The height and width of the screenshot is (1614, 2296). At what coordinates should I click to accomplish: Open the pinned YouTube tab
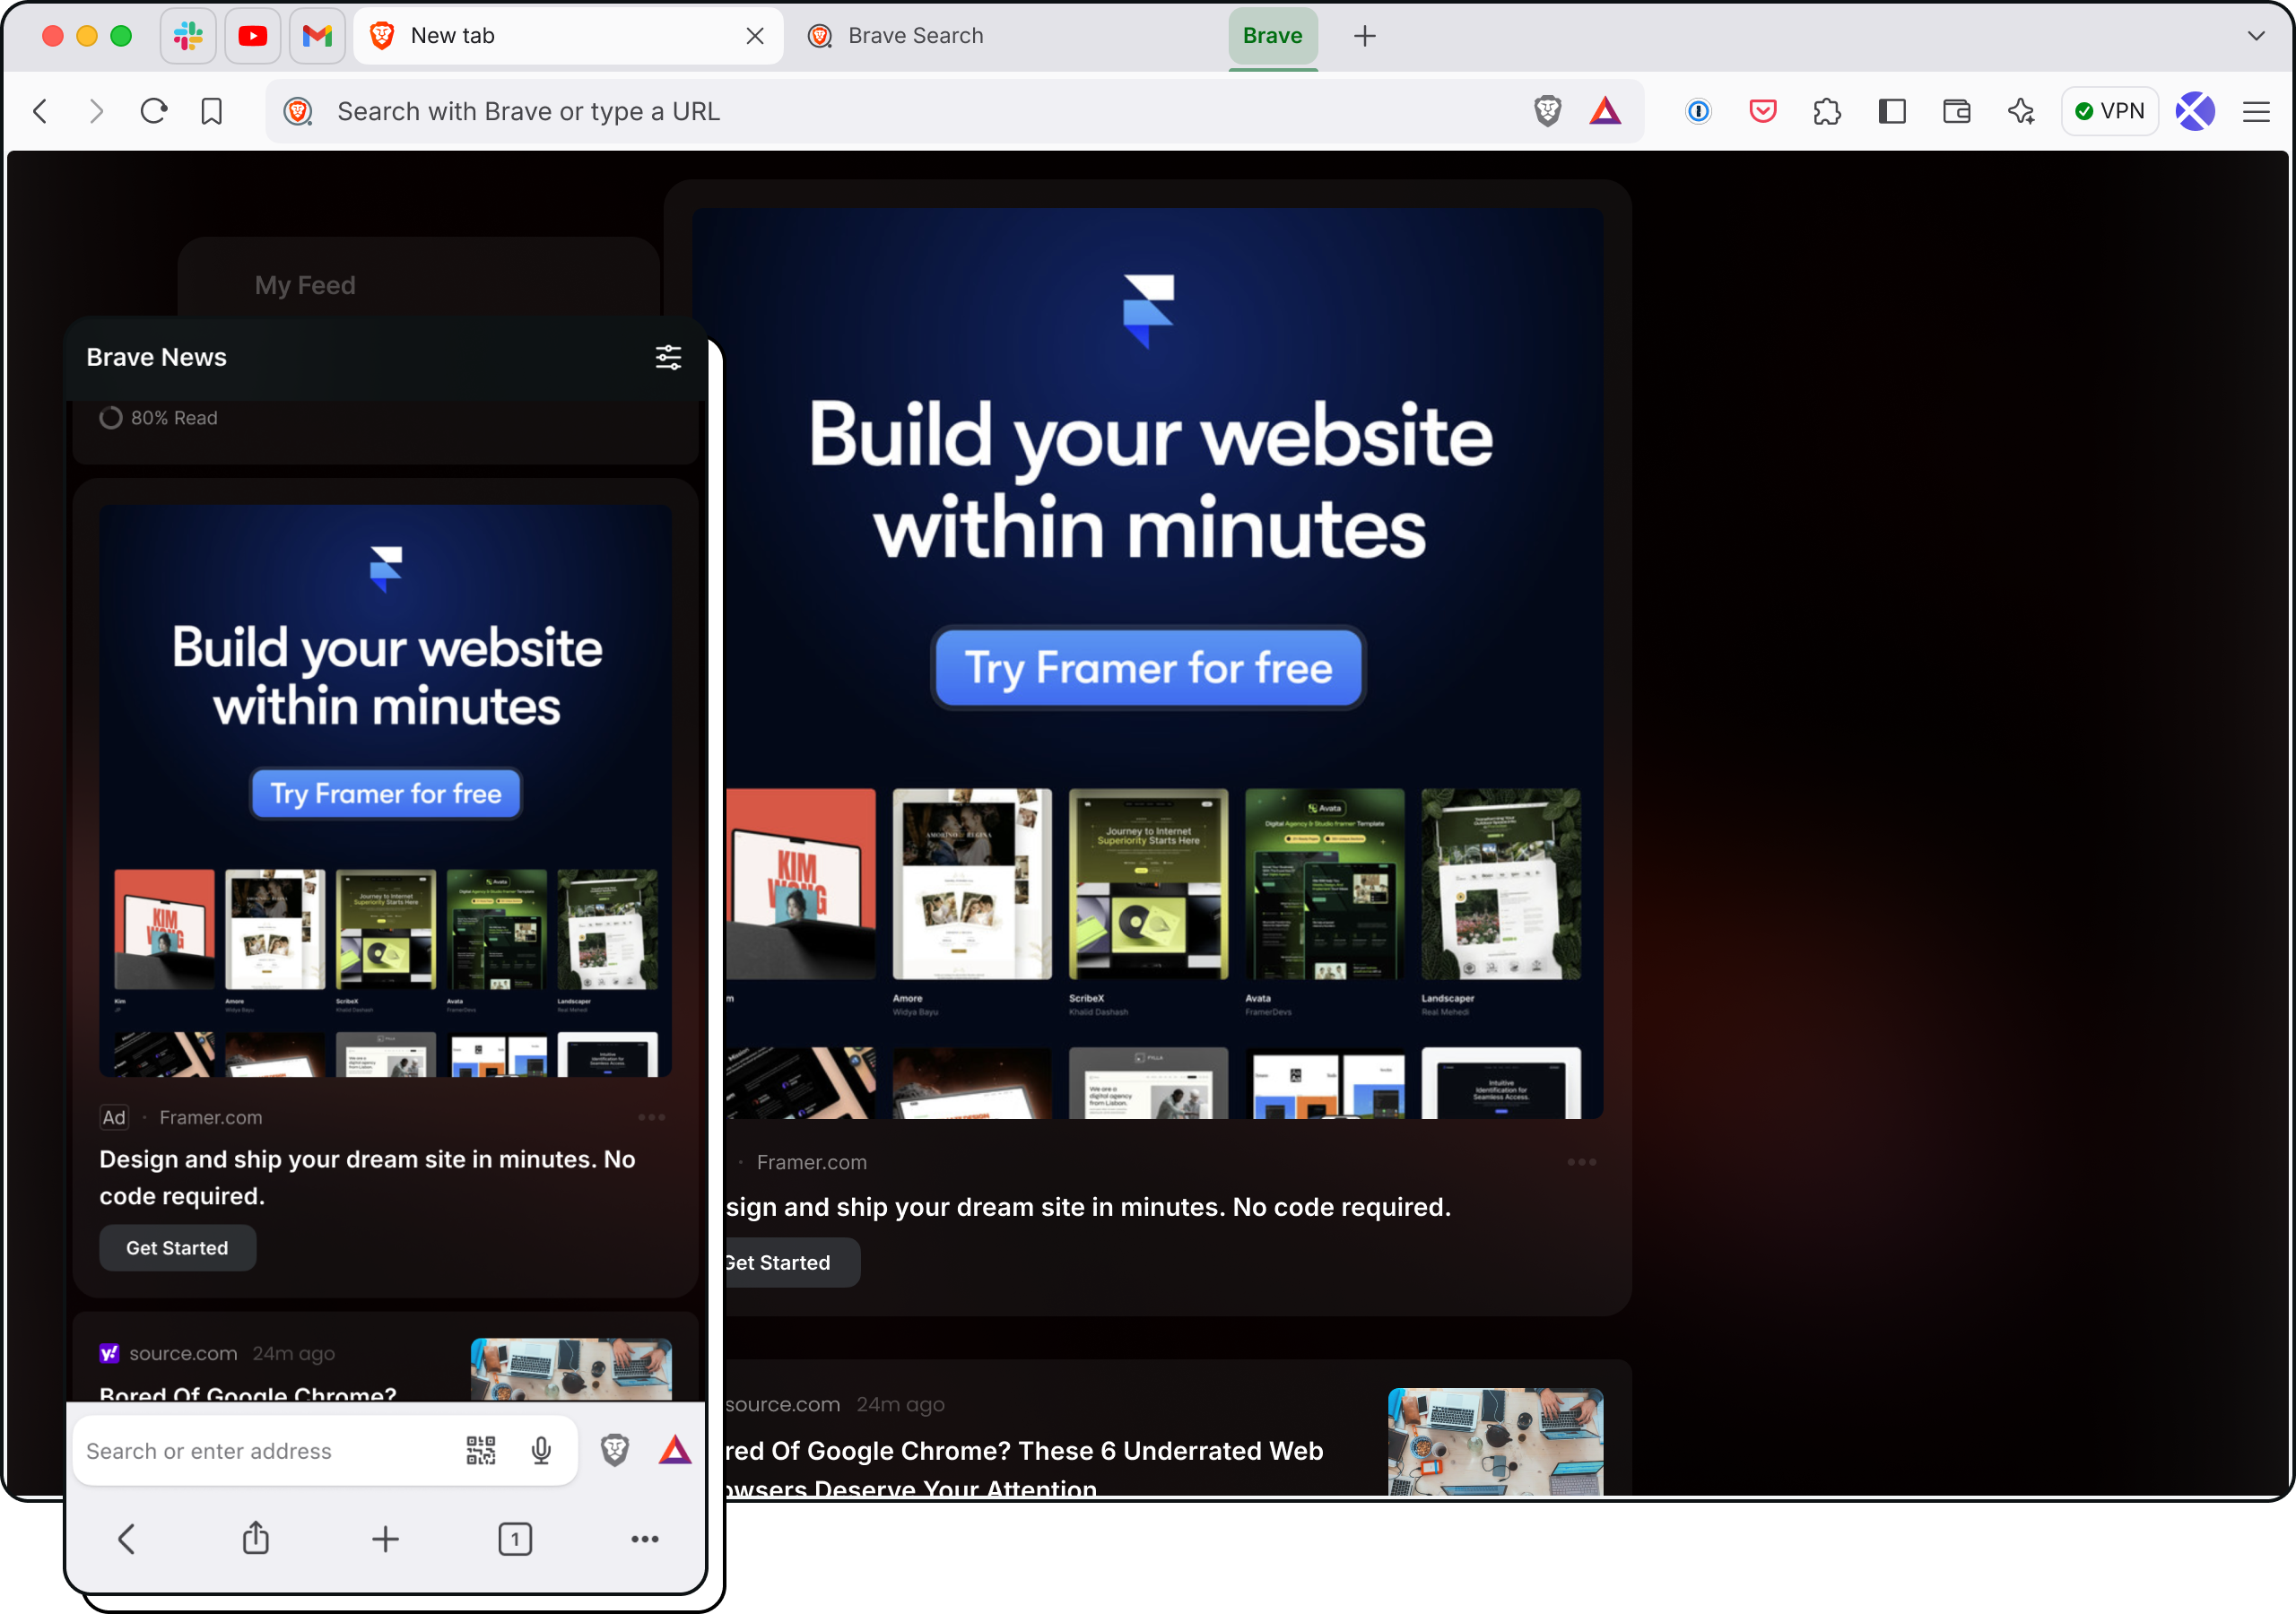point(253,36)
